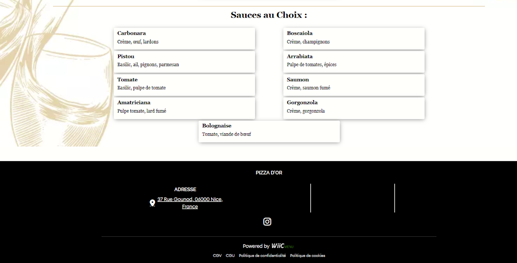Select the Pistou sauce card
This screenshot has height=263, width=517.
pos(184,62)
